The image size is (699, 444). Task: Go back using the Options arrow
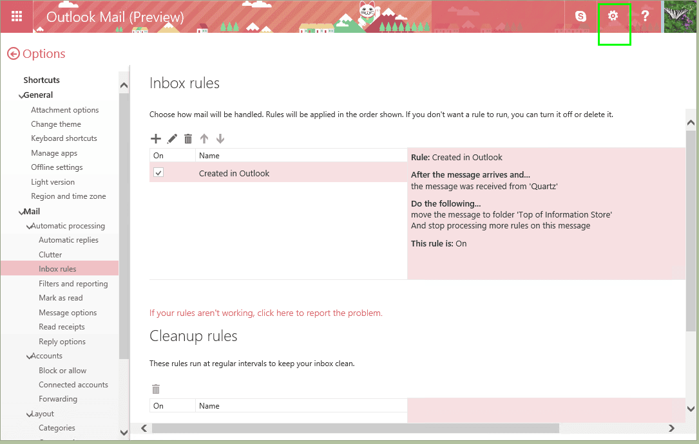coord(14,54)
